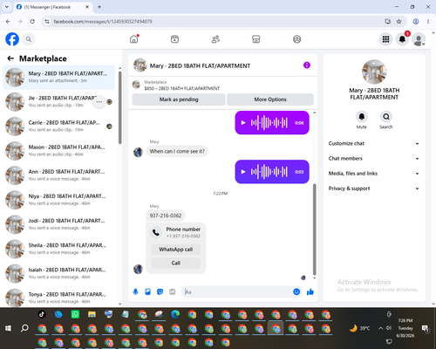Open Isaiah conversation in the list
Image resolution: width=436 pixels, height=349 pixels.
[59, 273]
